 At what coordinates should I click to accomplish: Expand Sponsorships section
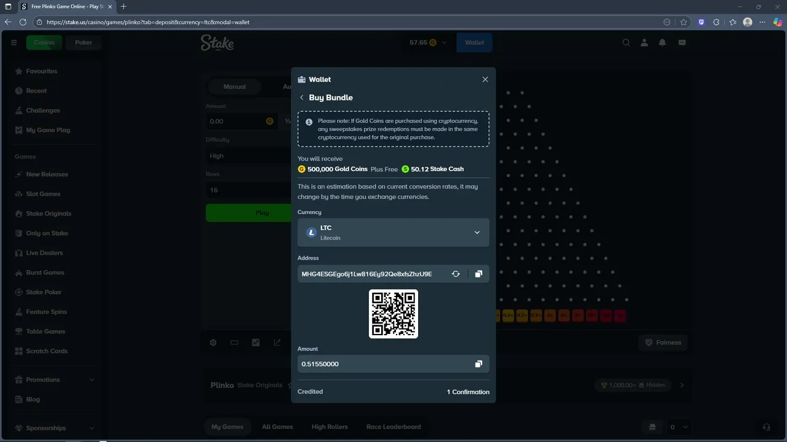[55, 428]
